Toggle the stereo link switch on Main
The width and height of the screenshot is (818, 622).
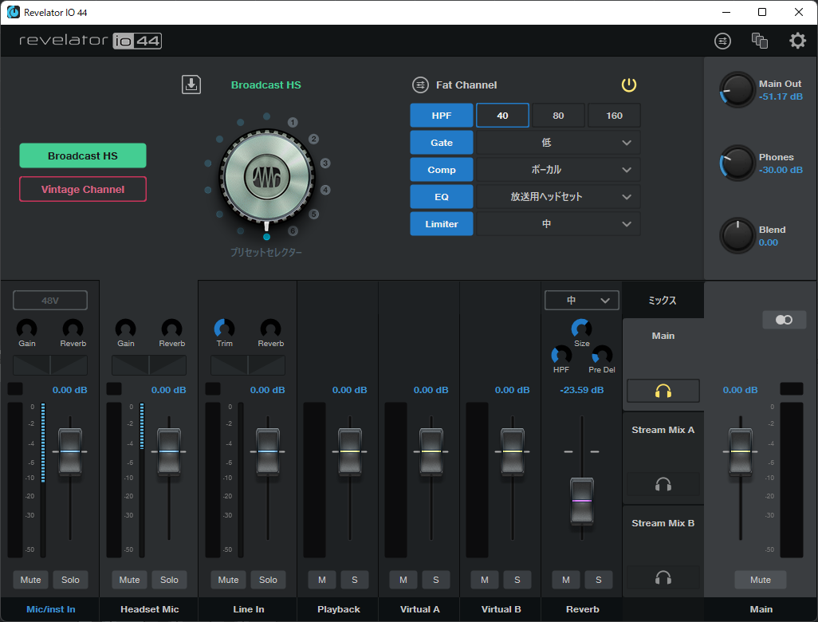(784, 320)
